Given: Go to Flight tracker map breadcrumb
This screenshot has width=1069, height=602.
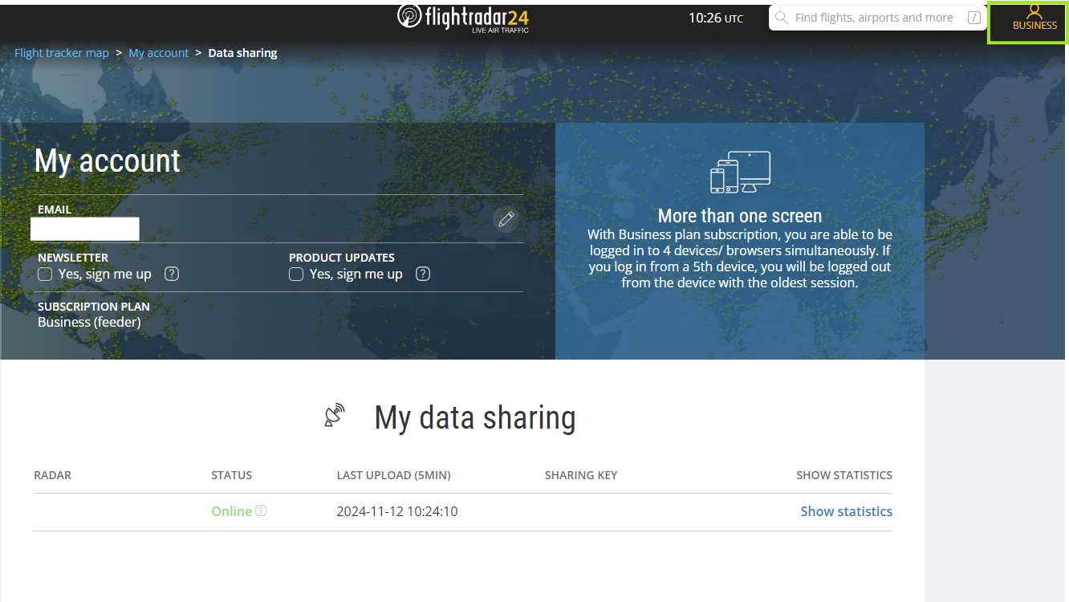Looking at the screenshot, I should pos(62,53).
